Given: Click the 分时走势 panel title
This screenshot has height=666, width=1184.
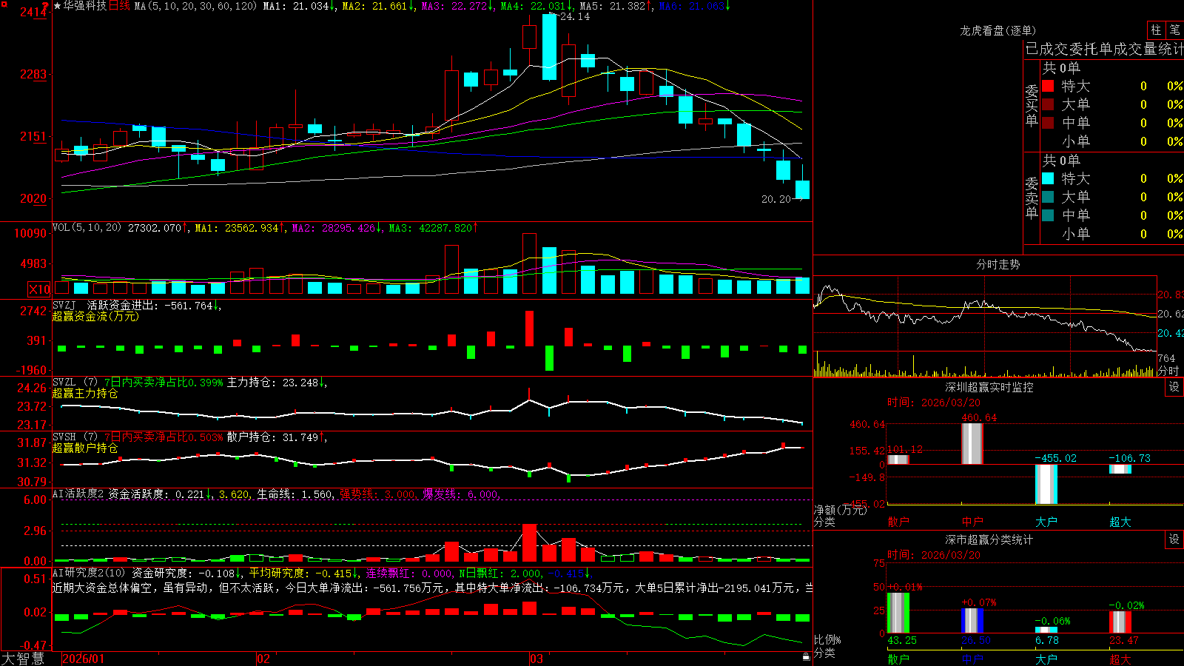Looking at the screenshot, I should [x=998, y=264].
